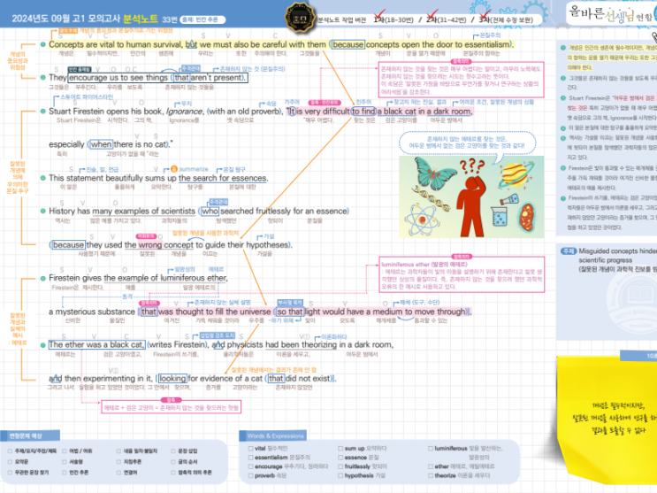This screenshot has width=657, height=493.
Task: Click the green bullet before 'They encourage us'
Action: [42, 78]
